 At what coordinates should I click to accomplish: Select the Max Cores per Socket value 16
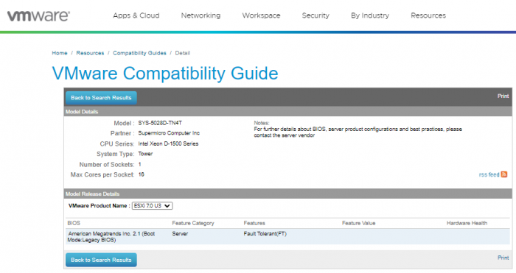[142, 174]
